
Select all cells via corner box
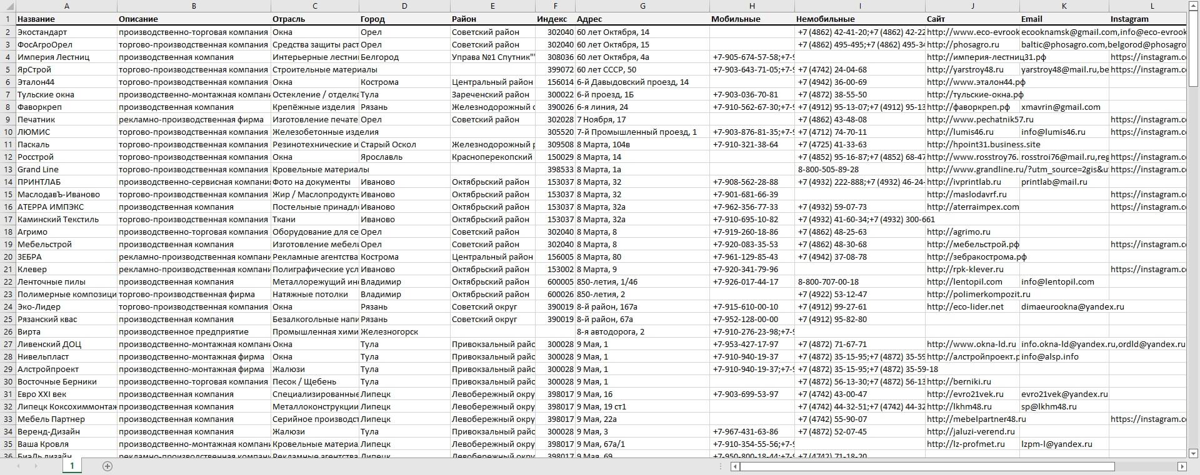[x=7, y=6]
